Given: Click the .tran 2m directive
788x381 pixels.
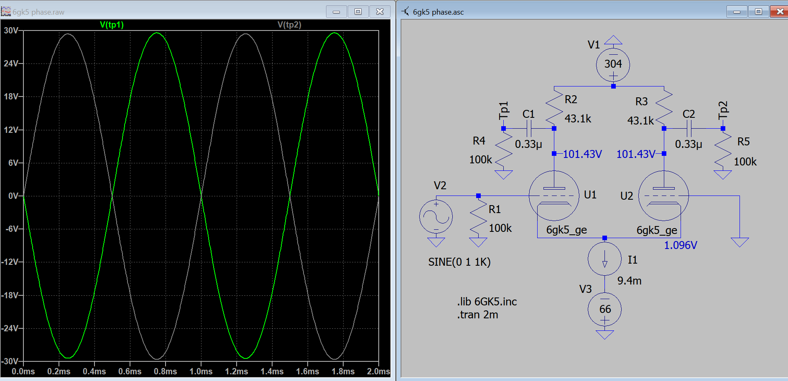Looking at the screenshot, I should pos(477,315).
